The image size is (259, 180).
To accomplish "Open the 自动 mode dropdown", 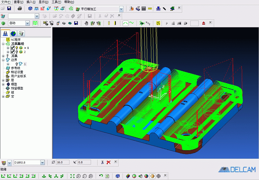I will pyautogui.click(x=28, y=23).
